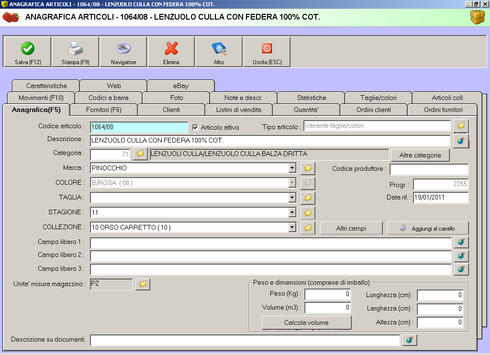Open folder icon next to Categoria code
The height and width of the screenshot is (355, 490).
coord(140,154)
